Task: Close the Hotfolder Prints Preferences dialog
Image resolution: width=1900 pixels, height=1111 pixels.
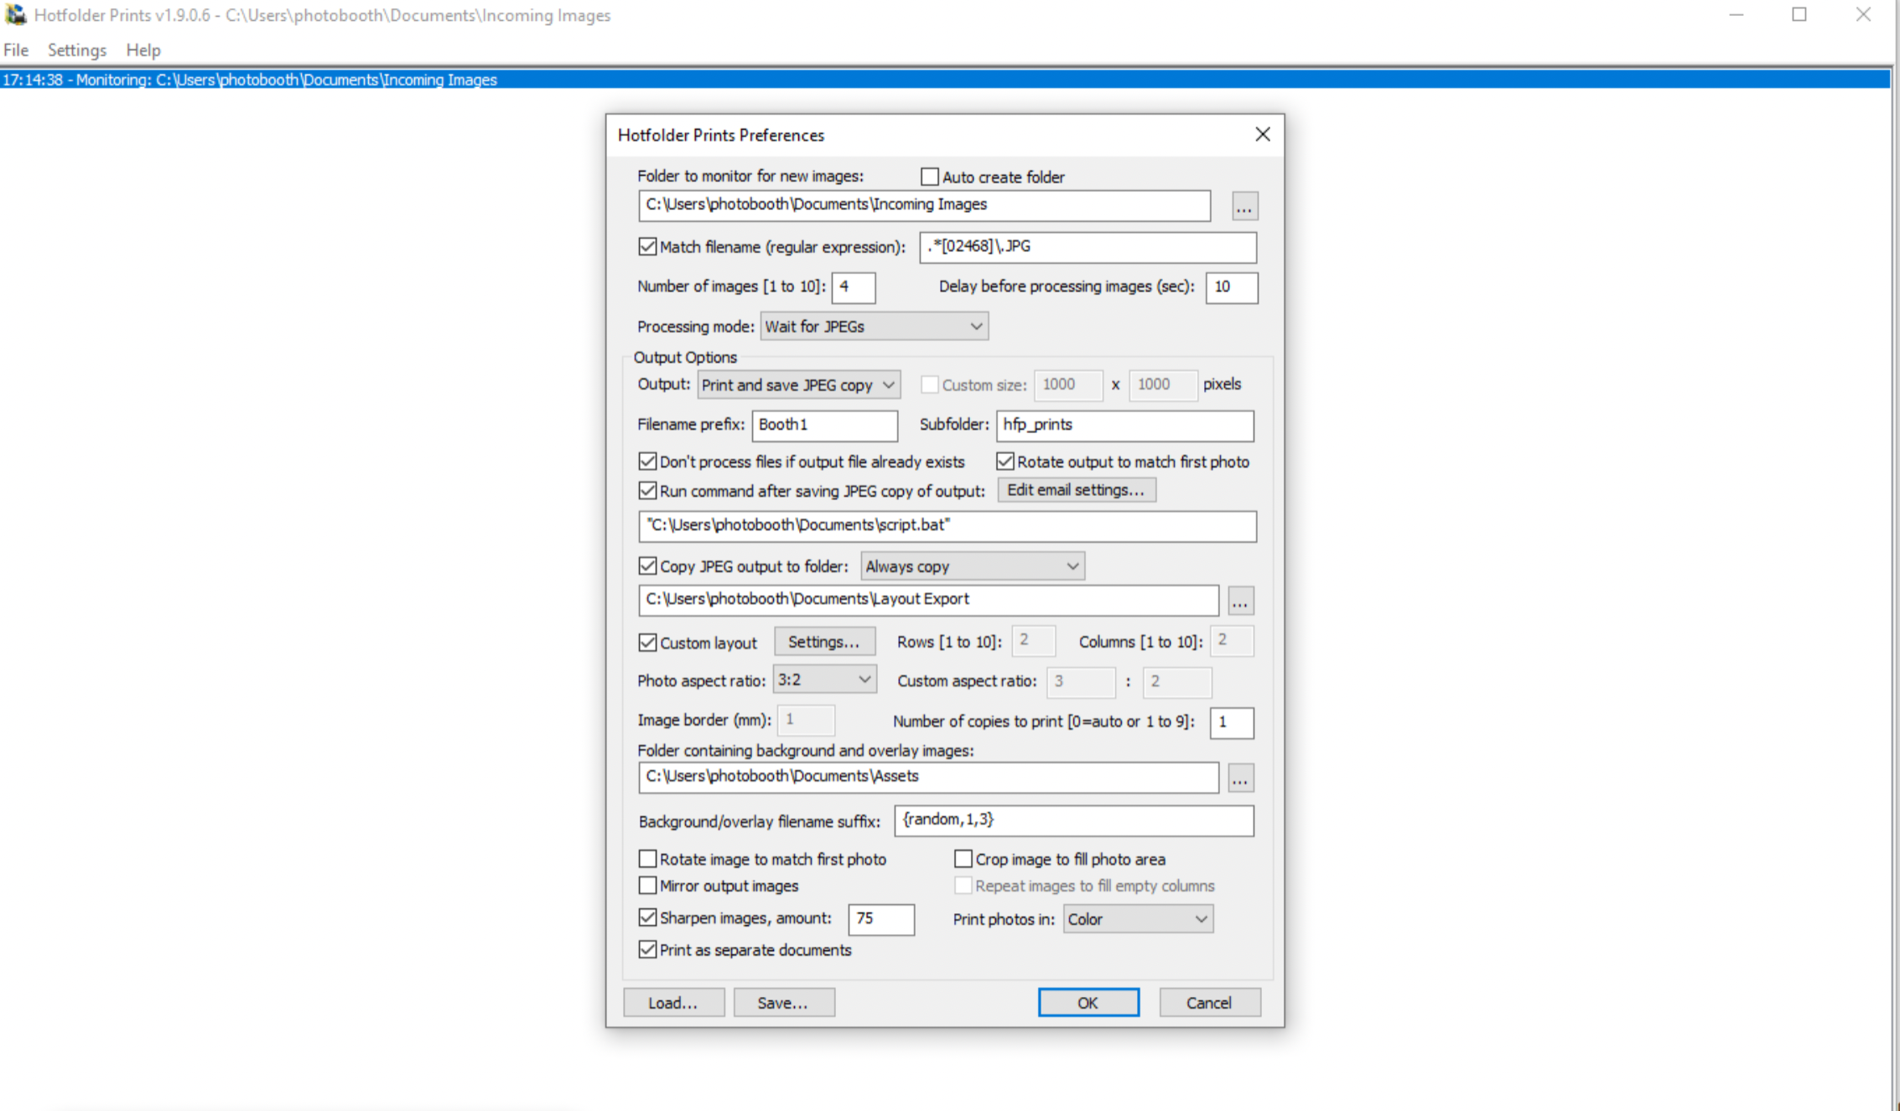Action: (1262, 134)
